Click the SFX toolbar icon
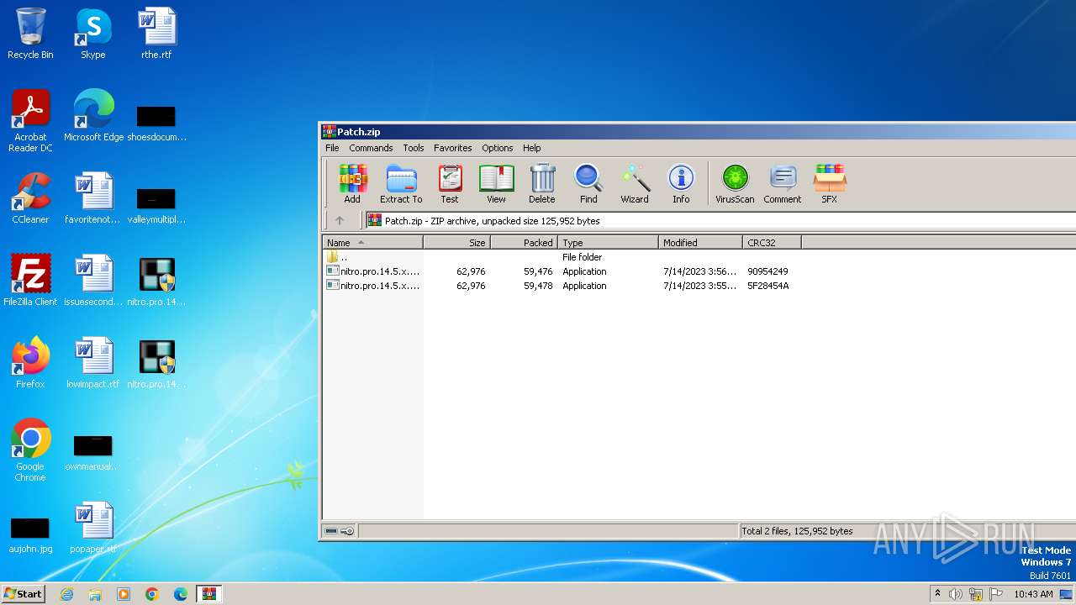The width and height of the screenshot is (1076, 605). [x=829, y=184]
